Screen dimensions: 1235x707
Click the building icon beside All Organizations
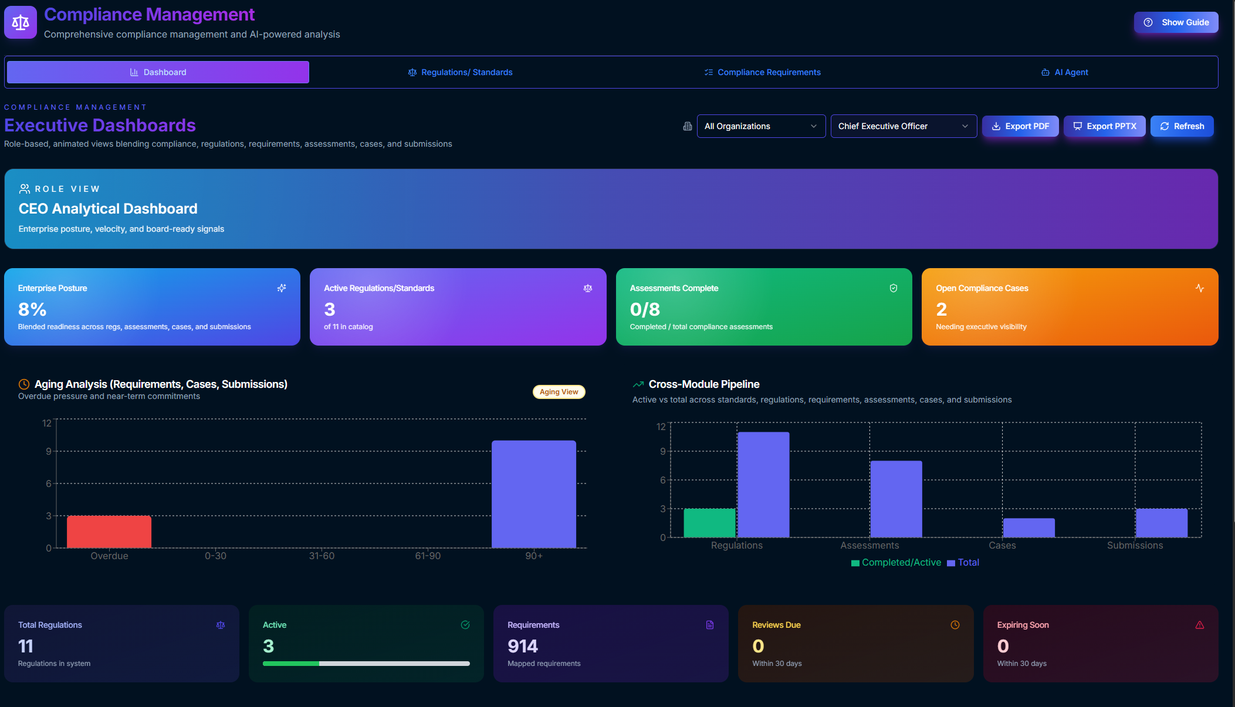[688, 126]
